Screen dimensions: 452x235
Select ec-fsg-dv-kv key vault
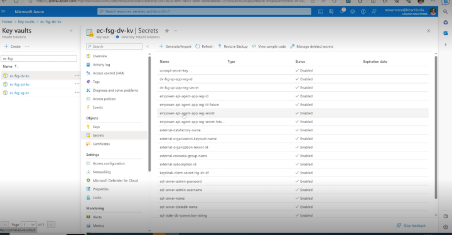point(19,76)
